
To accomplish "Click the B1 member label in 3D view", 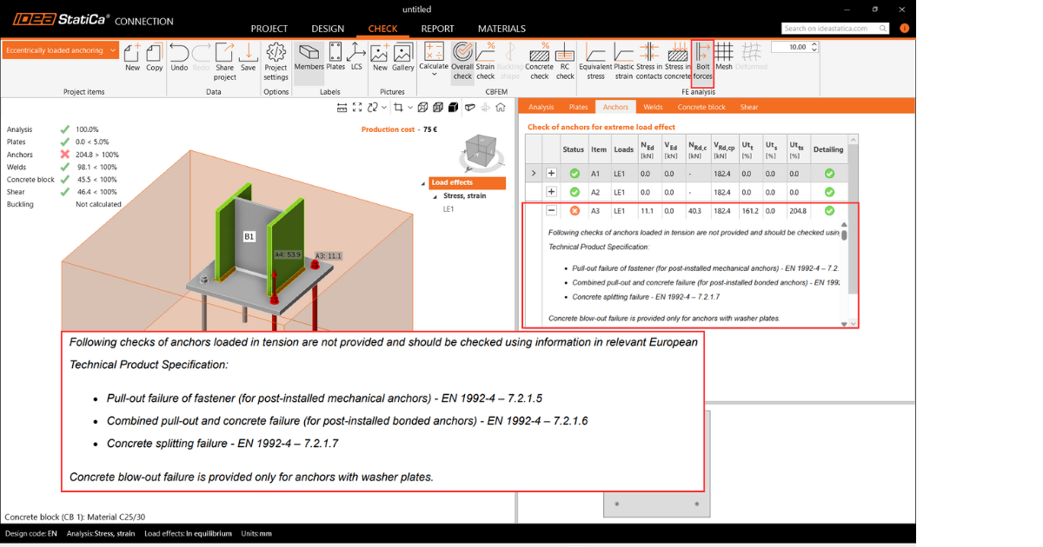I will point(249,236).
